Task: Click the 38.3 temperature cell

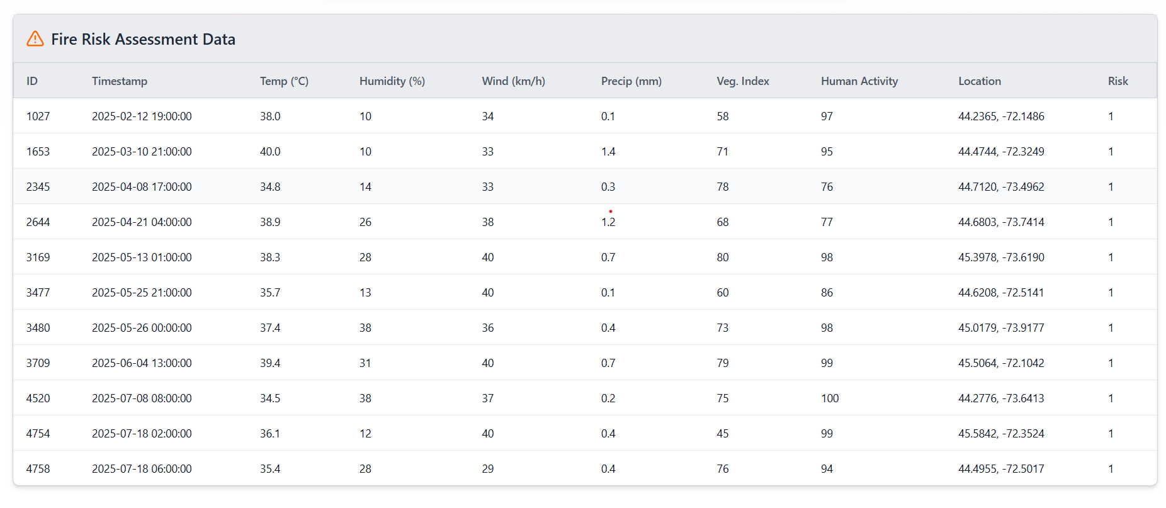Action: click(270, 257)
